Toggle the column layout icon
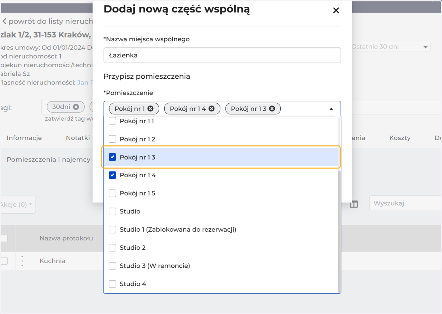442x314 pixels. (354, 204)
